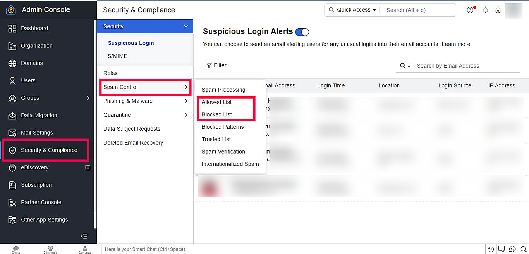Open the Subscription sidebar entry
Screen dimensions: 529x254
point(46,185)
